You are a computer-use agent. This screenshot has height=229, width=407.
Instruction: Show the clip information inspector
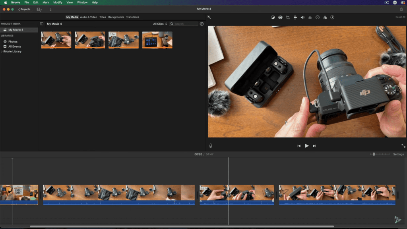[x=332, y=17]
